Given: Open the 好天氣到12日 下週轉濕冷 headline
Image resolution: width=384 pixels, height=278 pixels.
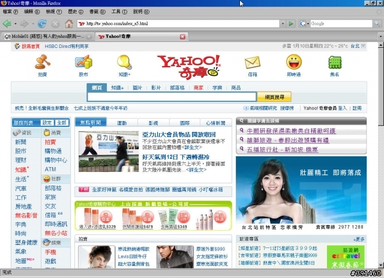Looking at the screenshot, I should point(176,157).
